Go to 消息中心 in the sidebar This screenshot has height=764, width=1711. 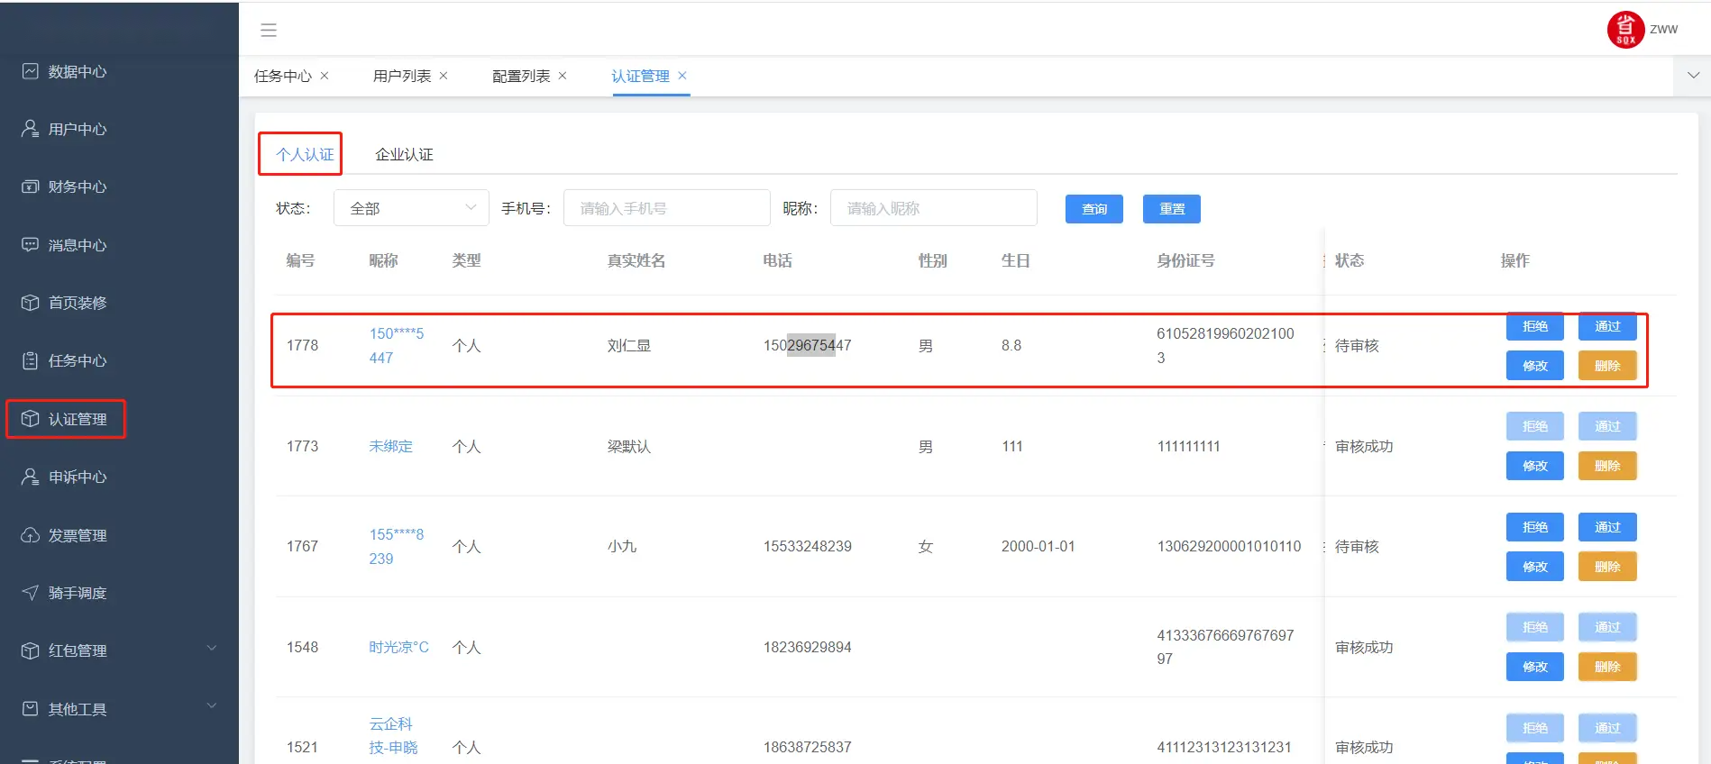pyautogui.click(x=77, y=245)
